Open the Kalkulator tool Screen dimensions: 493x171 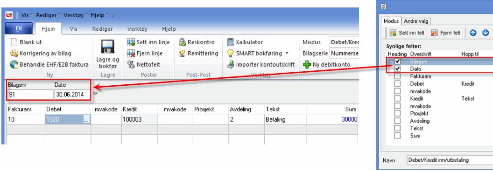[245, 42]
